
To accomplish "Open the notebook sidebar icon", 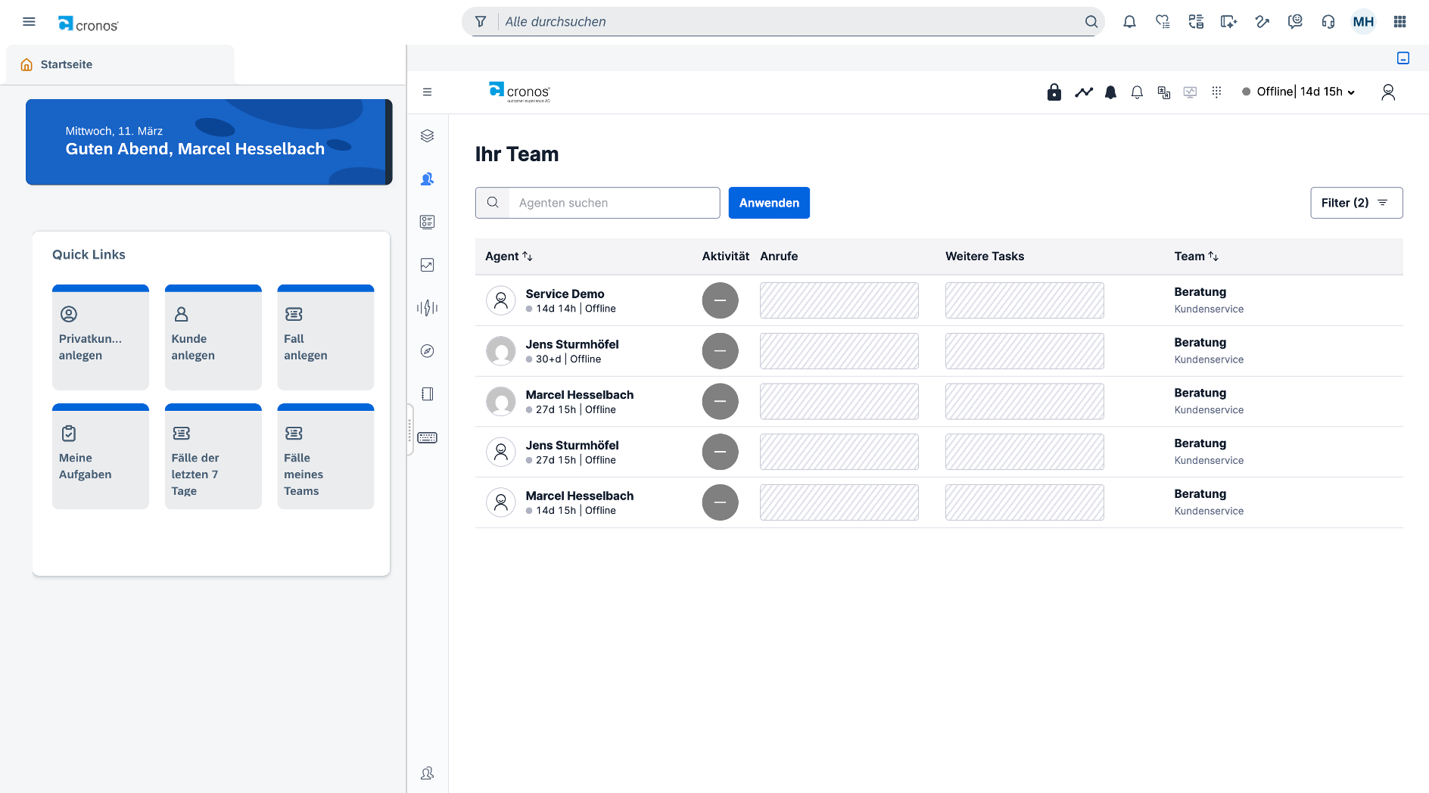I will point(427,394).
